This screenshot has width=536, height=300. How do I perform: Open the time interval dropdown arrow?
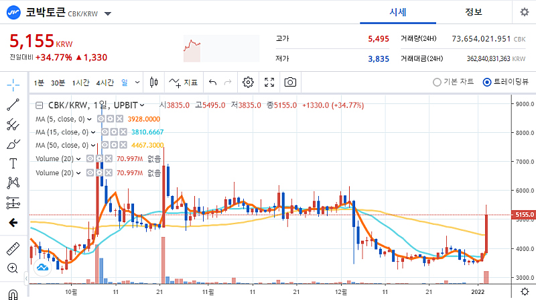(x=137, y=83)
